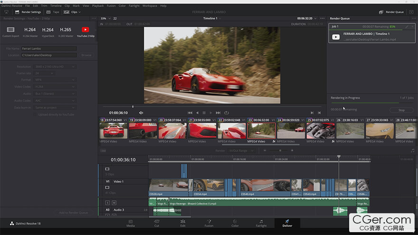Stop playback in the viewer
Image resolution: width=418 pixels, height=235 pixels.
click(x=204, y=113)
